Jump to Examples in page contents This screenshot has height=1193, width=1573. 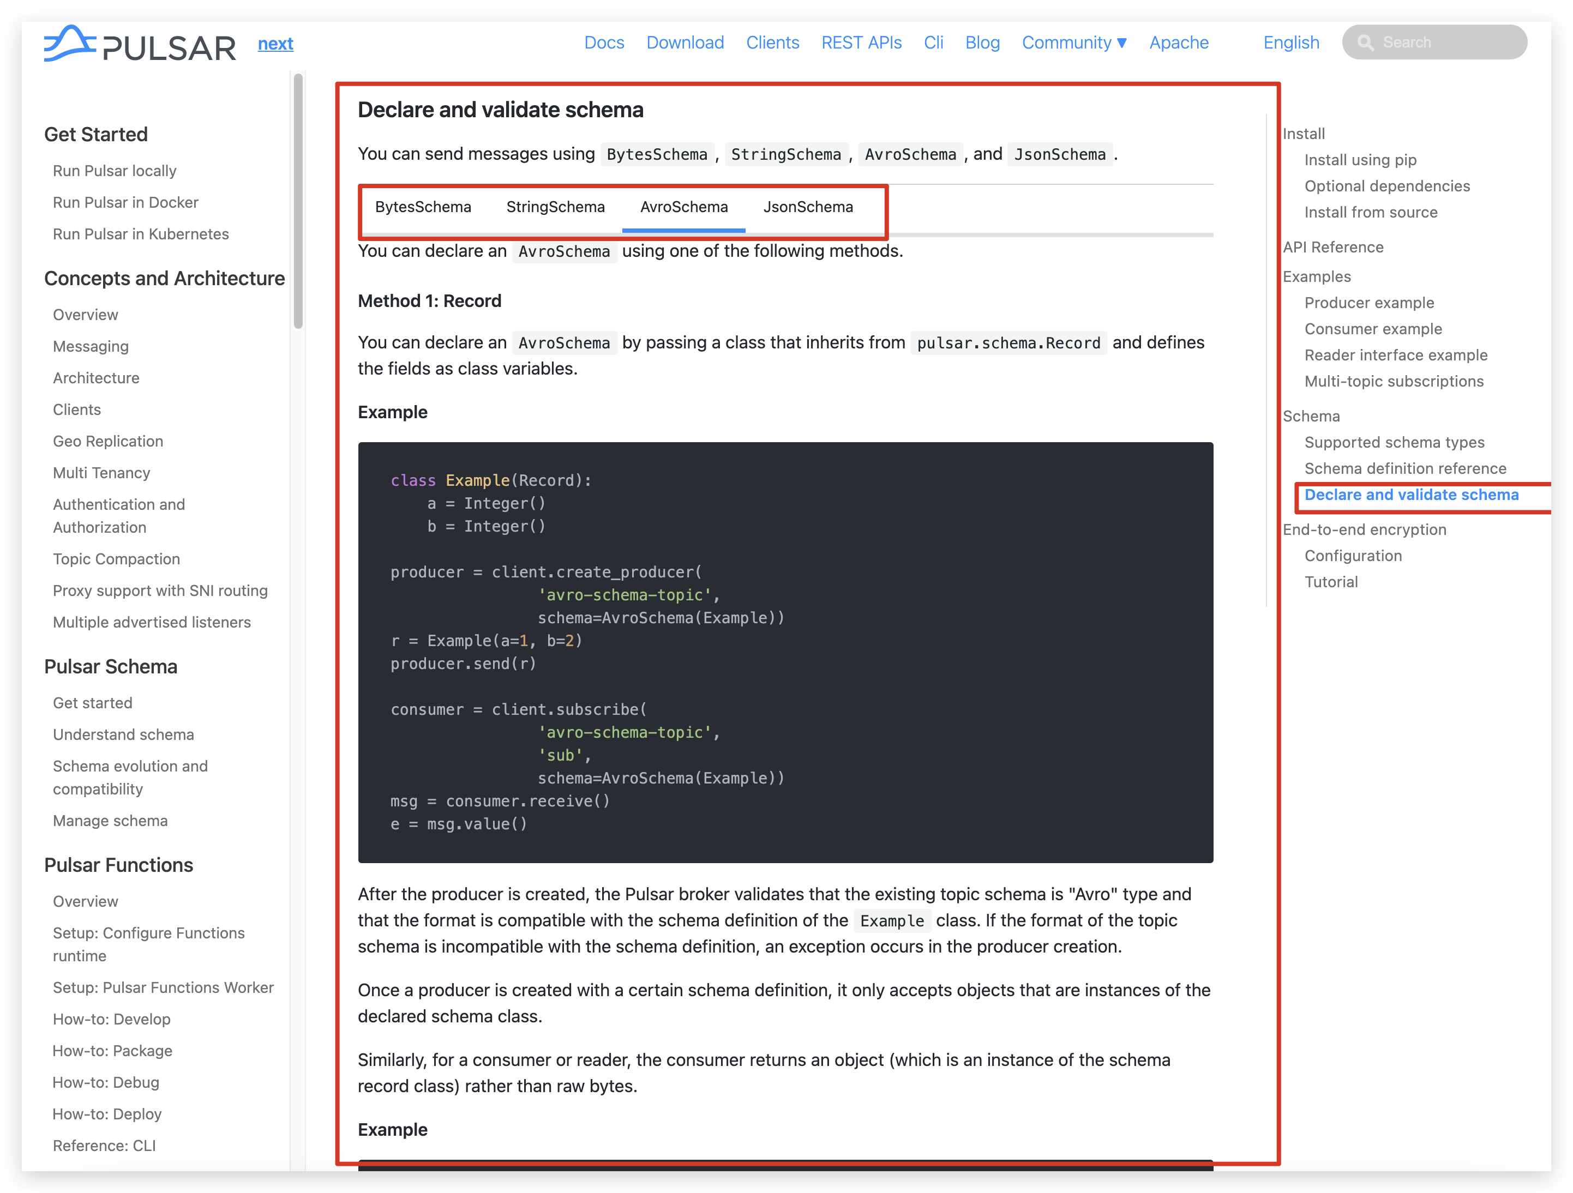1316,276
